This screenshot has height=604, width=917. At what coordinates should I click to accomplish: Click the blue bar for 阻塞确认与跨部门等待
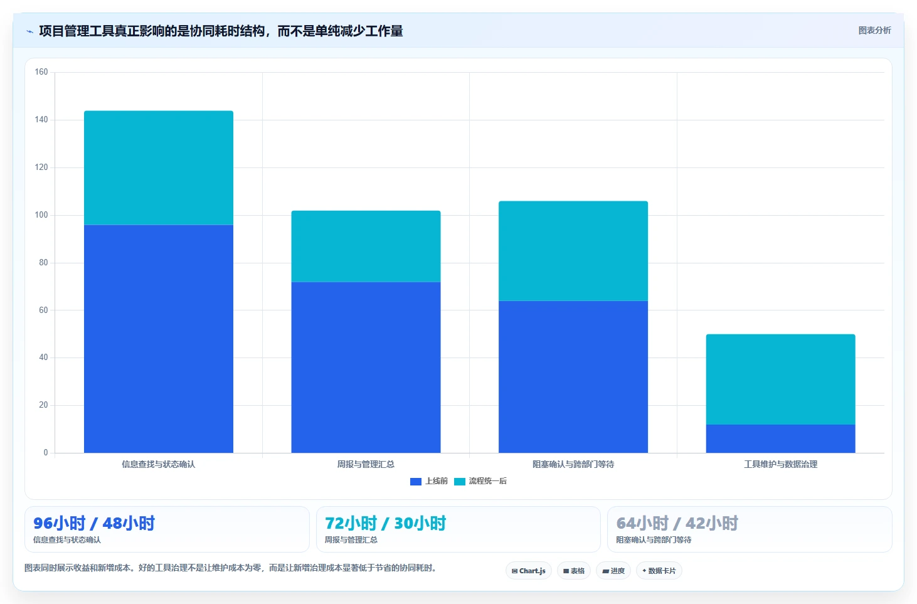(573, 376)
